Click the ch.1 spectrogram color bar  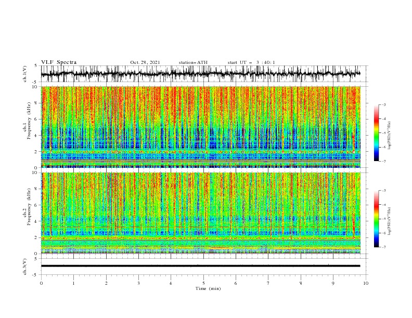(x=376, y=132)
